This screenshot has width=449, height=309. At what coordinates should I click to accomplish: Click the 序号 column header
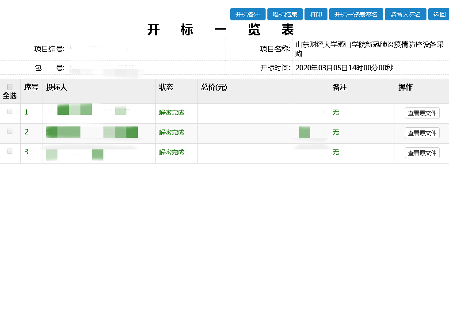click(x=31, y=88)
